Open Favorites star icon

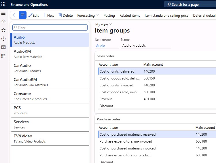(3, 30)
